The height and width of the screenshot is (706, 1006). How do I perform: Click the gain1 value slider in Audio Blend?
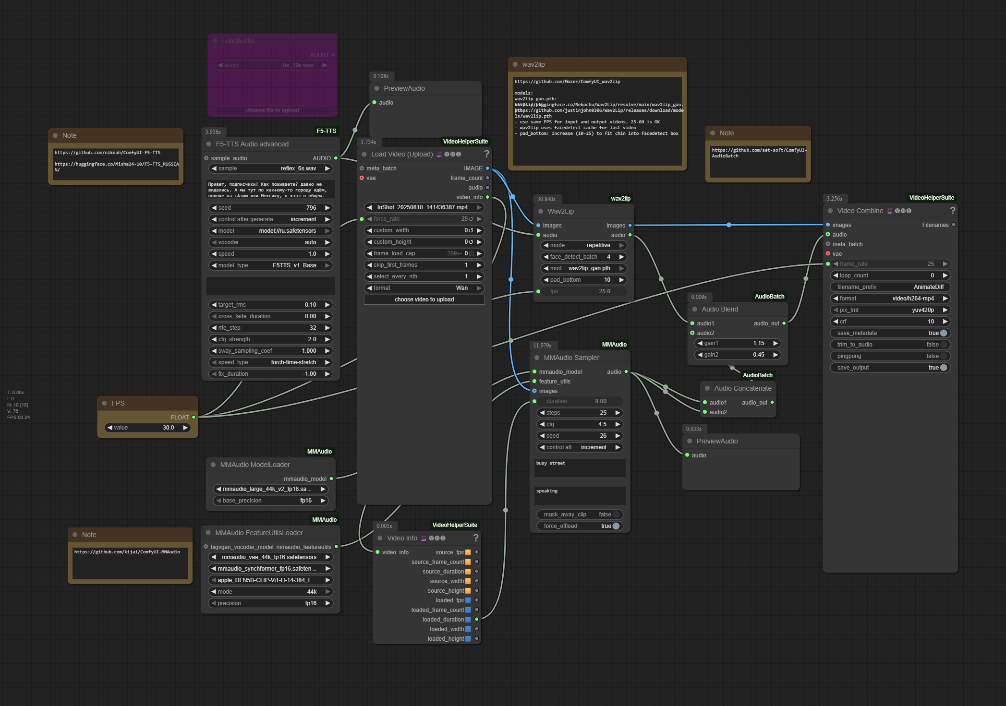738,343
